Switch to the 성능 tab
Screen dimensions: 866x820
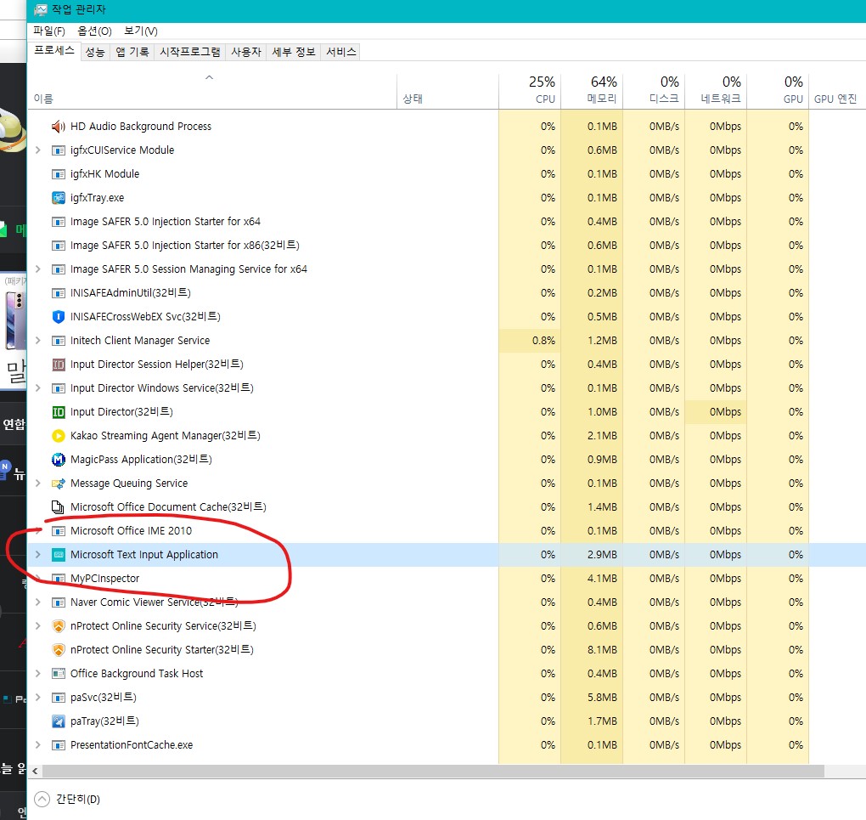click(x=95, y=52)
